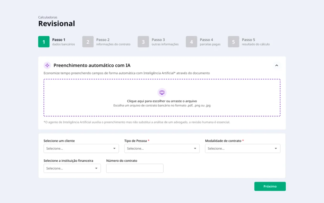Image resolution: width=324 pixels, height=203 pixels.
Task: Click the file upload drop zone text
Action: (162, 101)
